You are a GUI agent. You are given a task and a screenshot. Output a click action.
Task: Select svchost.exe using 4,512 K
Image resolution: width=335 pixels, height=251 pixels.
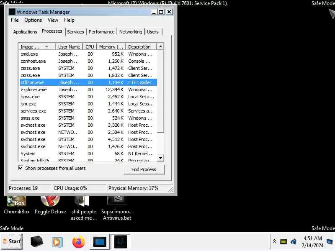[88, 139]
